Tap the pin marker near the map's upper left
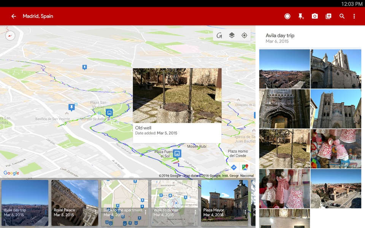 click(x=84, y=67)
